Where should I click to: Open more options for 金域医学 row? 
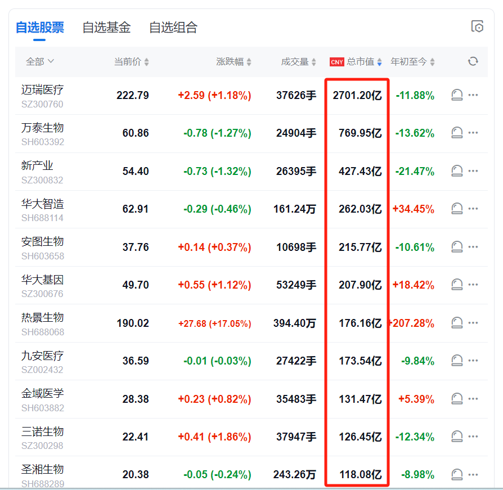click(473, 399)
